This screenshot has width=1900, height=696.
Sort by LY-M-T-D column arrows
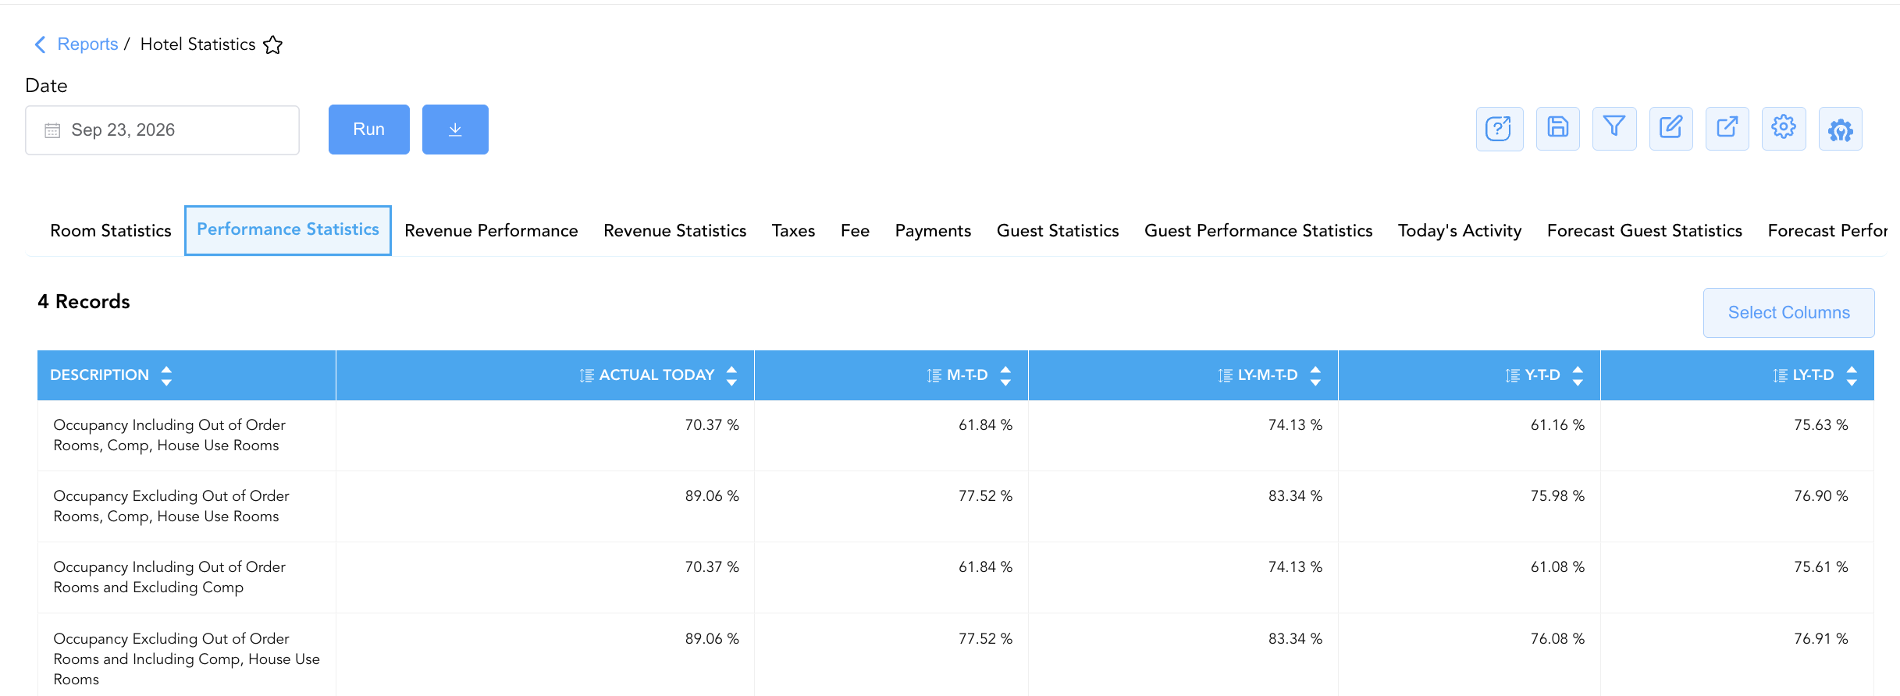[1315, 375]
